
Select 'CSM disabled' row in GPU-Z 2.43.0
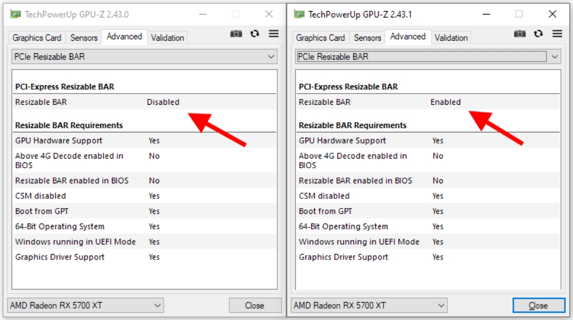click(144, 196)
